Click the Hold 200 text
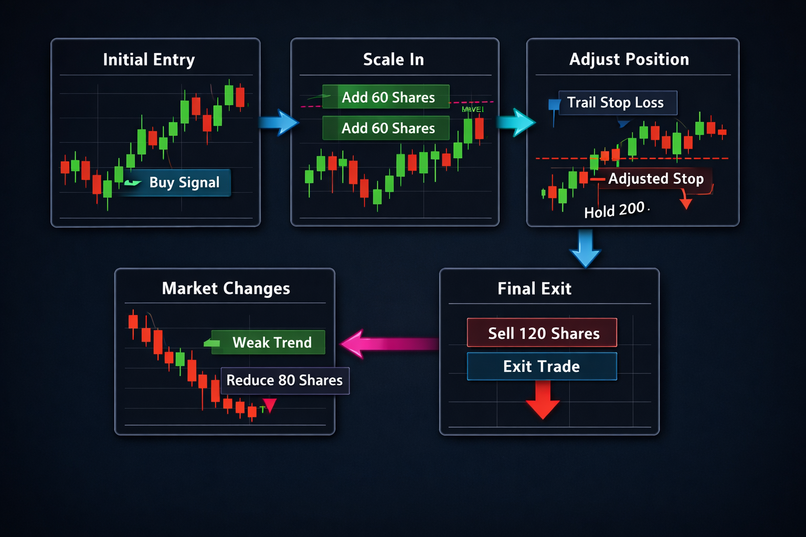Viewport: 806px width, 537px height. pos(614,210)
